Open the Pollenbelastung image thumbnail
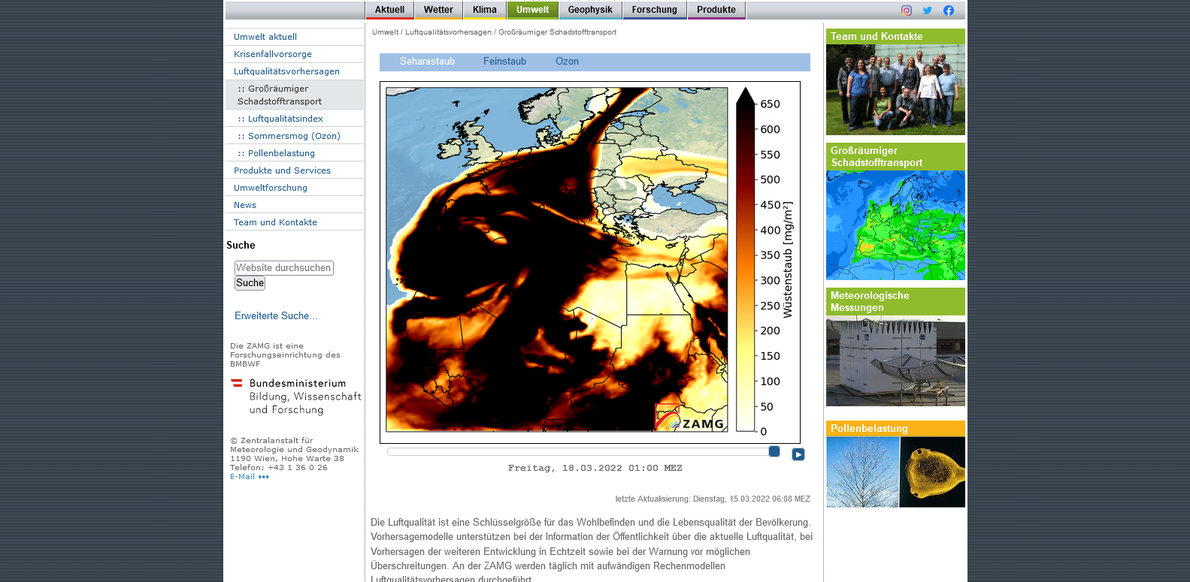This screenshot has height=582, width=1190. 895,472
